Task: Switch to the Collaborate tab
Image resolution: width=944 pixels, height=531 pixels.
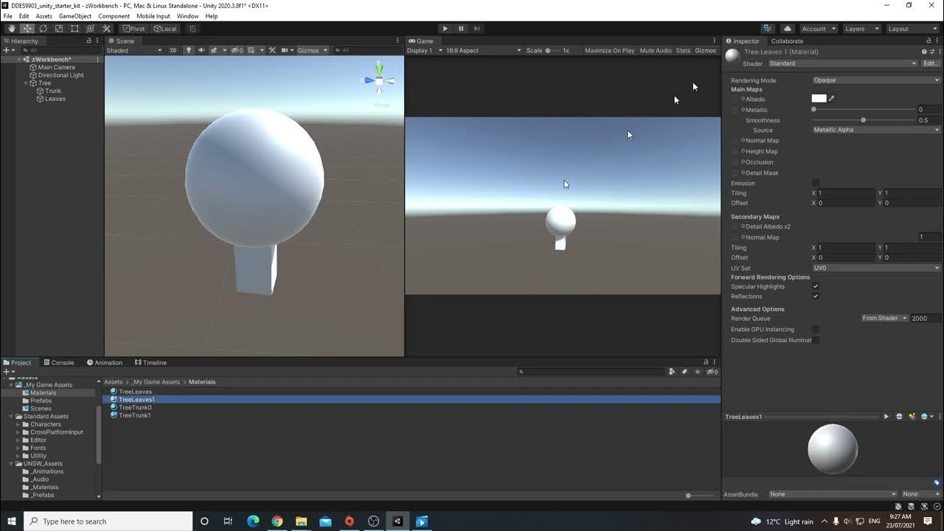Action: click(787, 41)
